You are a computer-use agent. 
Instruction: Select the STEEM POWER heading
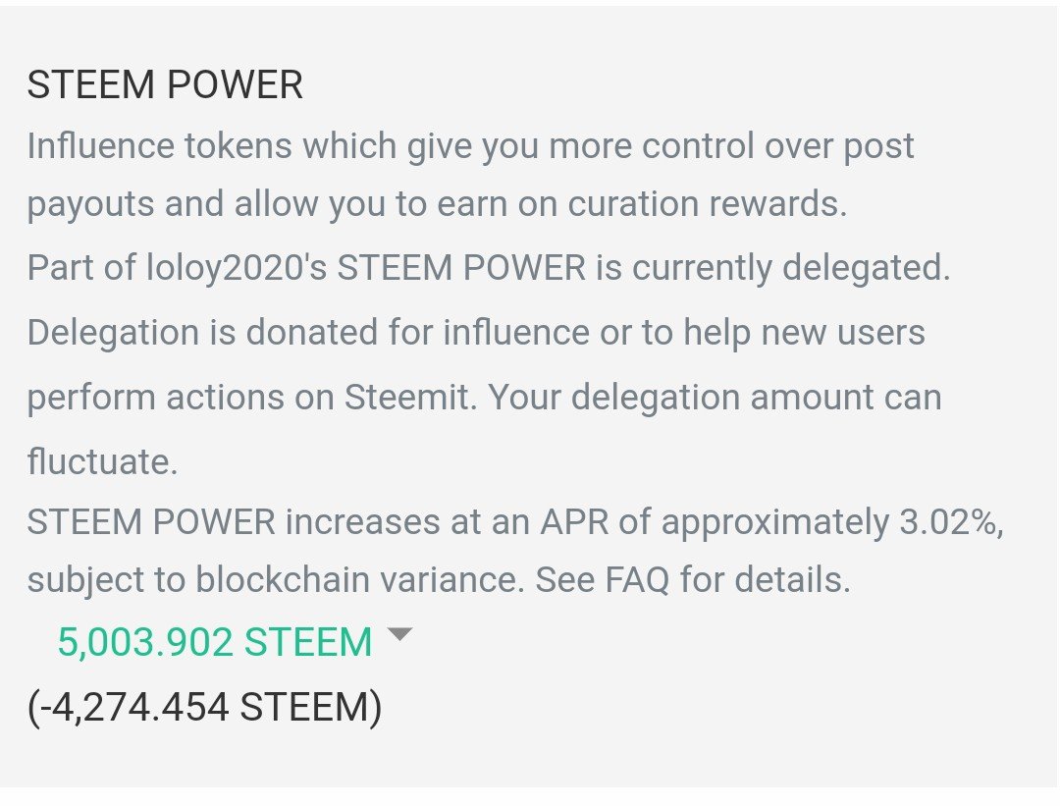tap(165, 84)
